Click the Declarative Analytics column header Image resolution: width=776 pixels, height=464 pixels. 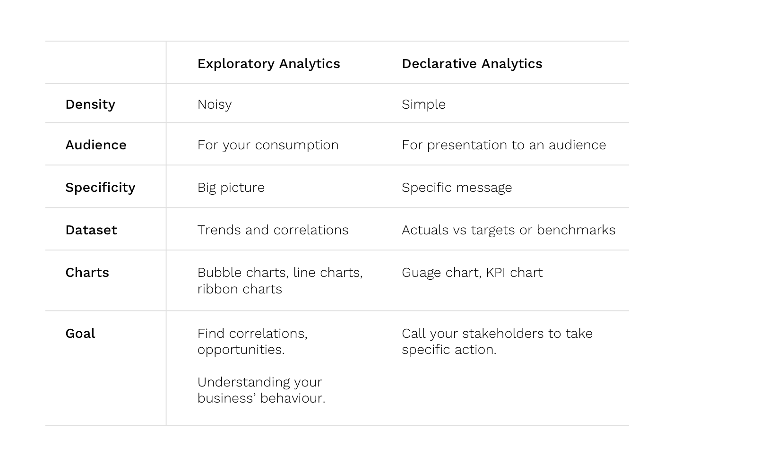472,64
